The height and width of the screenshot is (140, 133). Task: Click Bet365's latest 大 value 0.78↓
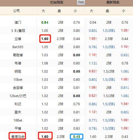(93, 47)
